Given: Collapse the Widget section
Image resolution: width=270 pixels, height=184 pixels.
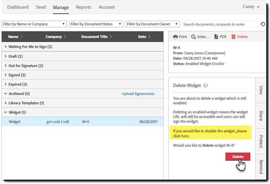Looking at the screenshot, I should [6, 112].
